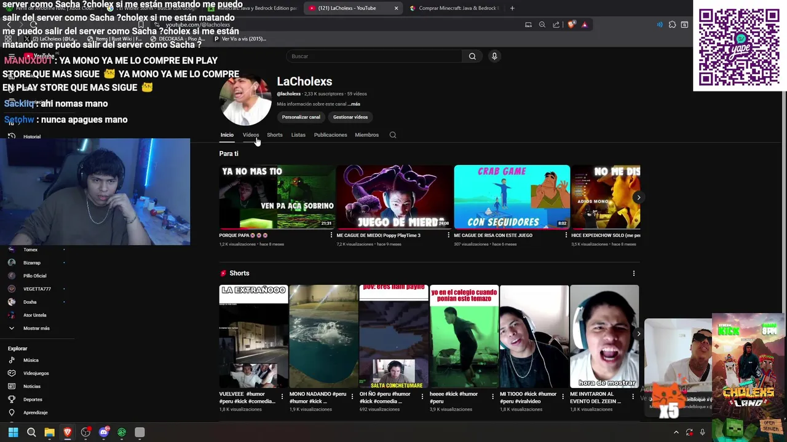
Task: Click the zoom magnifier in address bar
Action: [x=542, y=25]
